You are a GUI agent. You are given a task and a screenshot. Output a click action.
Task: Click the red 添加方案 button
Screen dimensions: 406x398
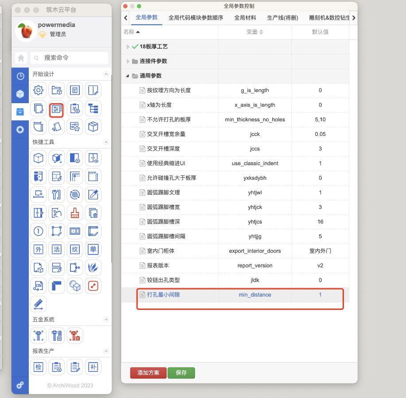(x=148, y=373)
